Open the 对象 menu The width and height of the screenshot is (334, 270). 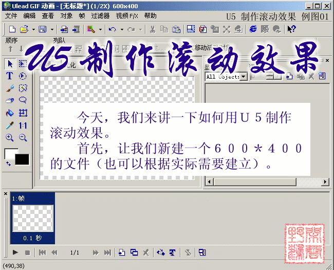66,16
